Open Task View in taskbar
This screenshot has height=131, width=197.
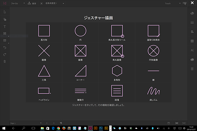pyautogui.click(x=33, y=128)
